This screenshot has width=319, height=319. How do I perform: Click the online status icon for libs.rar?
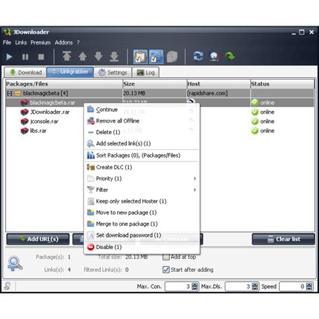pos(255,131)
